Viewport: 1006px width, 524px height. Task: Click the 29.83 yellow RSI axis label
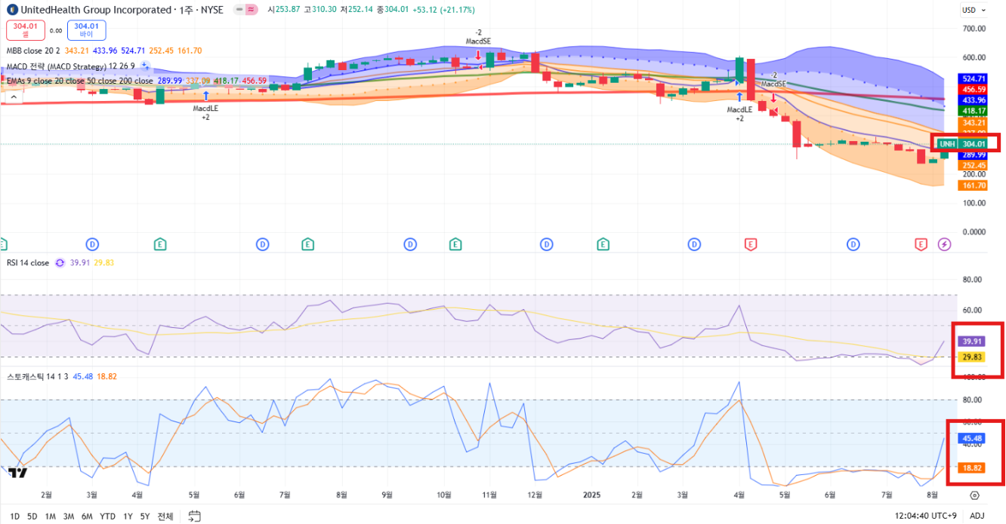click(x=971, y=357)
